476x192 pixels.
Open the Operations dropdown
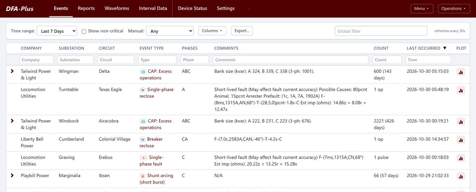pyautogui.click(x=454, y=8)
